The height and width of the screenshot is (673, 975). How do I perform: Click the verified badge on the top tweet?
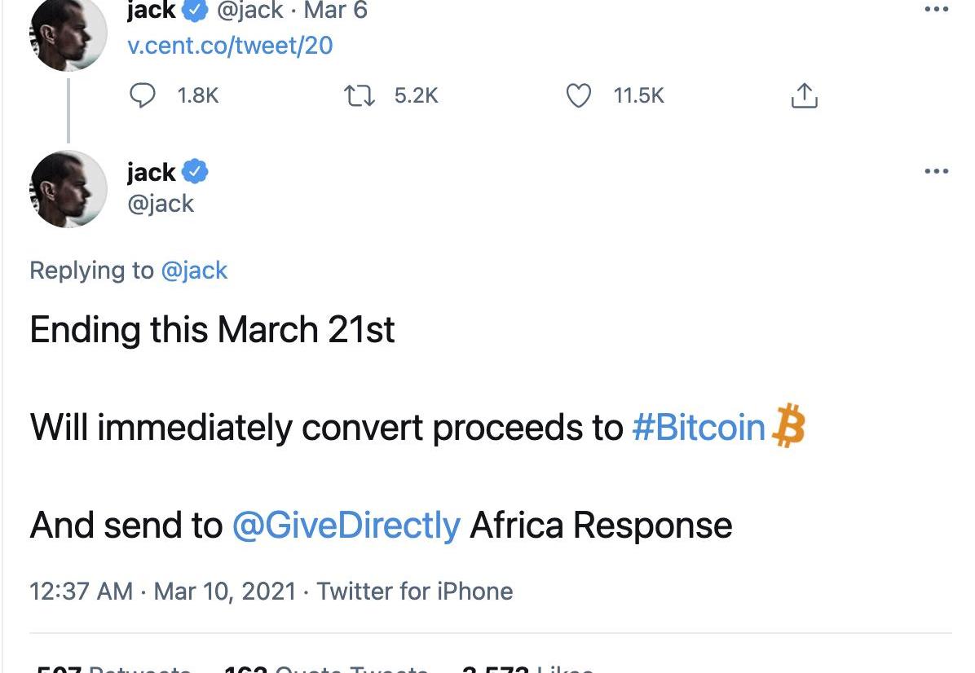194,11
